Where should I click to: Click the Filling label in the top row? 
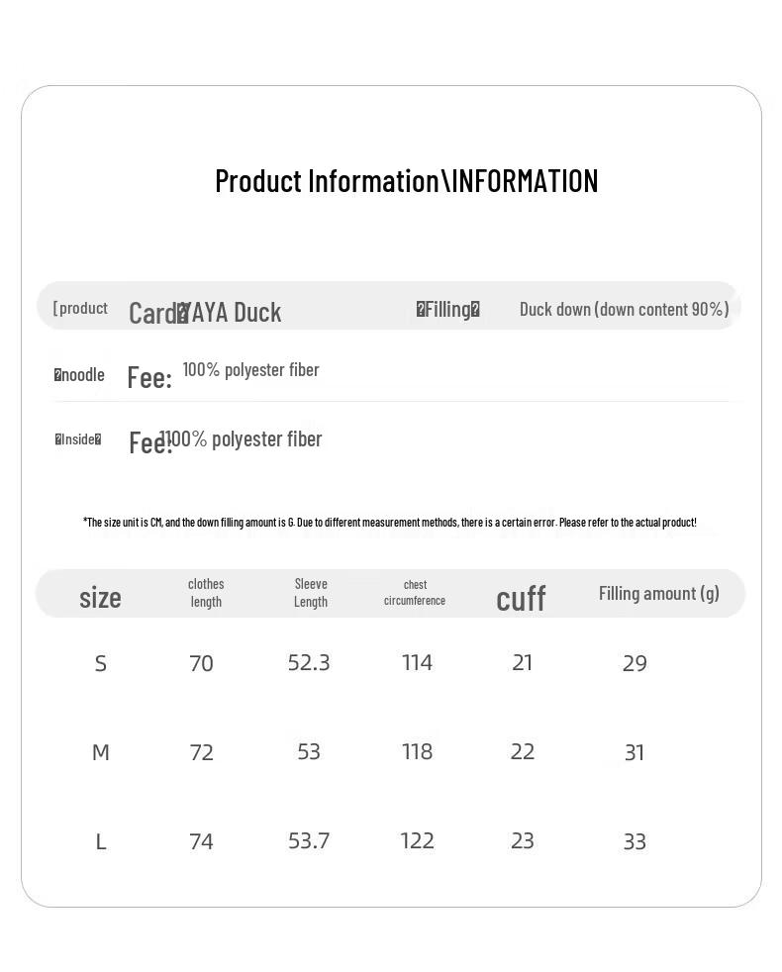click(x=447, y=310)
